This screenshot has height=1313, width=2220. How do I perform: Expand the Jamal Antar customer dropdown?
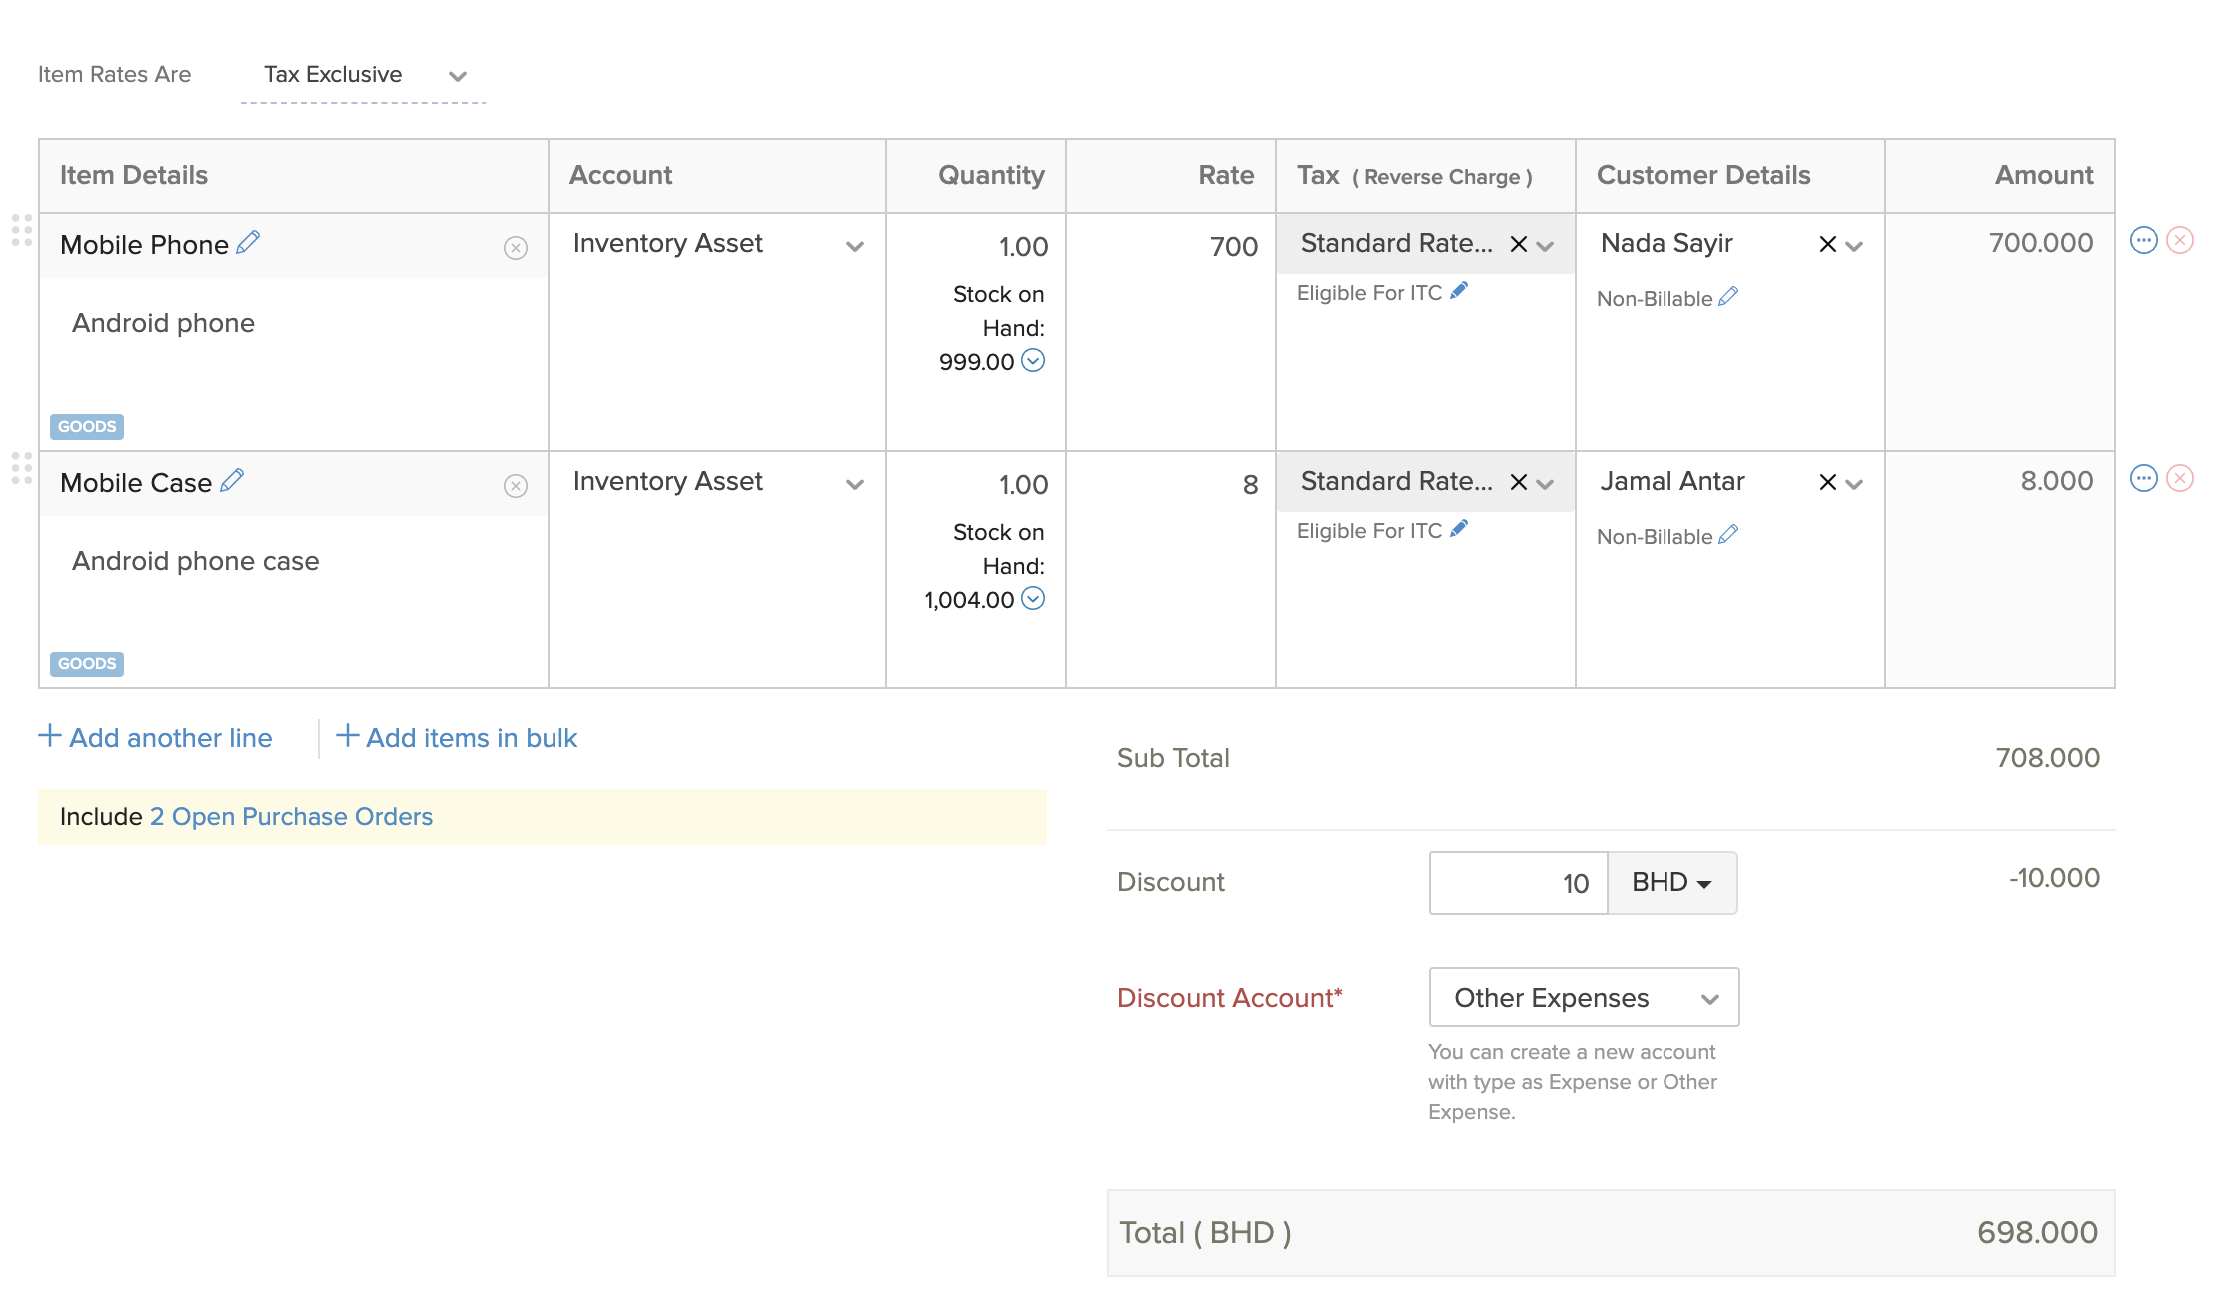(1854, 484)
